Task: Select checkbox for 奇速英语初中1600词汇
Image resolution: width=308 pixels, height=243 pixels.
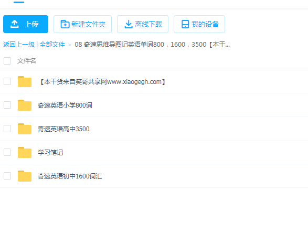Action: click(x=7, y=176)
